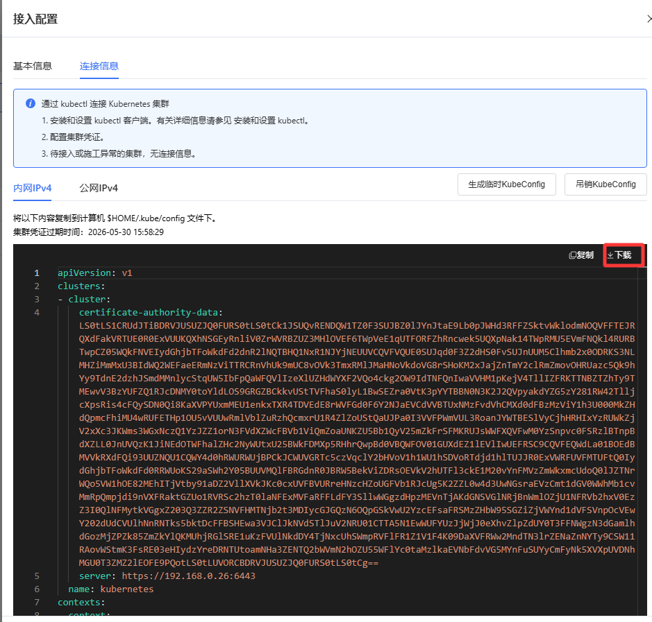Click the expiry time 2026-05-30 15:58:29

[x=126, y=232]
